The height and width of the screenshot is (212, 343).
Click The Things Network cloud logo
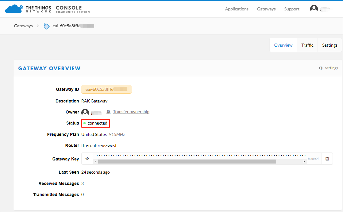point(14,9)
